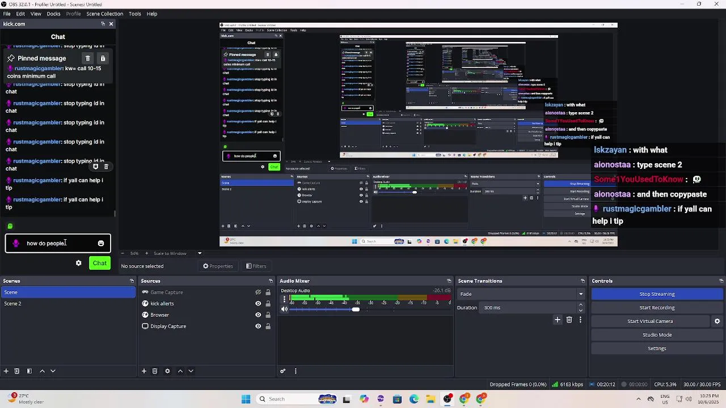726x408 pixels.
Task: Click the pinned message lock icon
Action: (103, 58)
